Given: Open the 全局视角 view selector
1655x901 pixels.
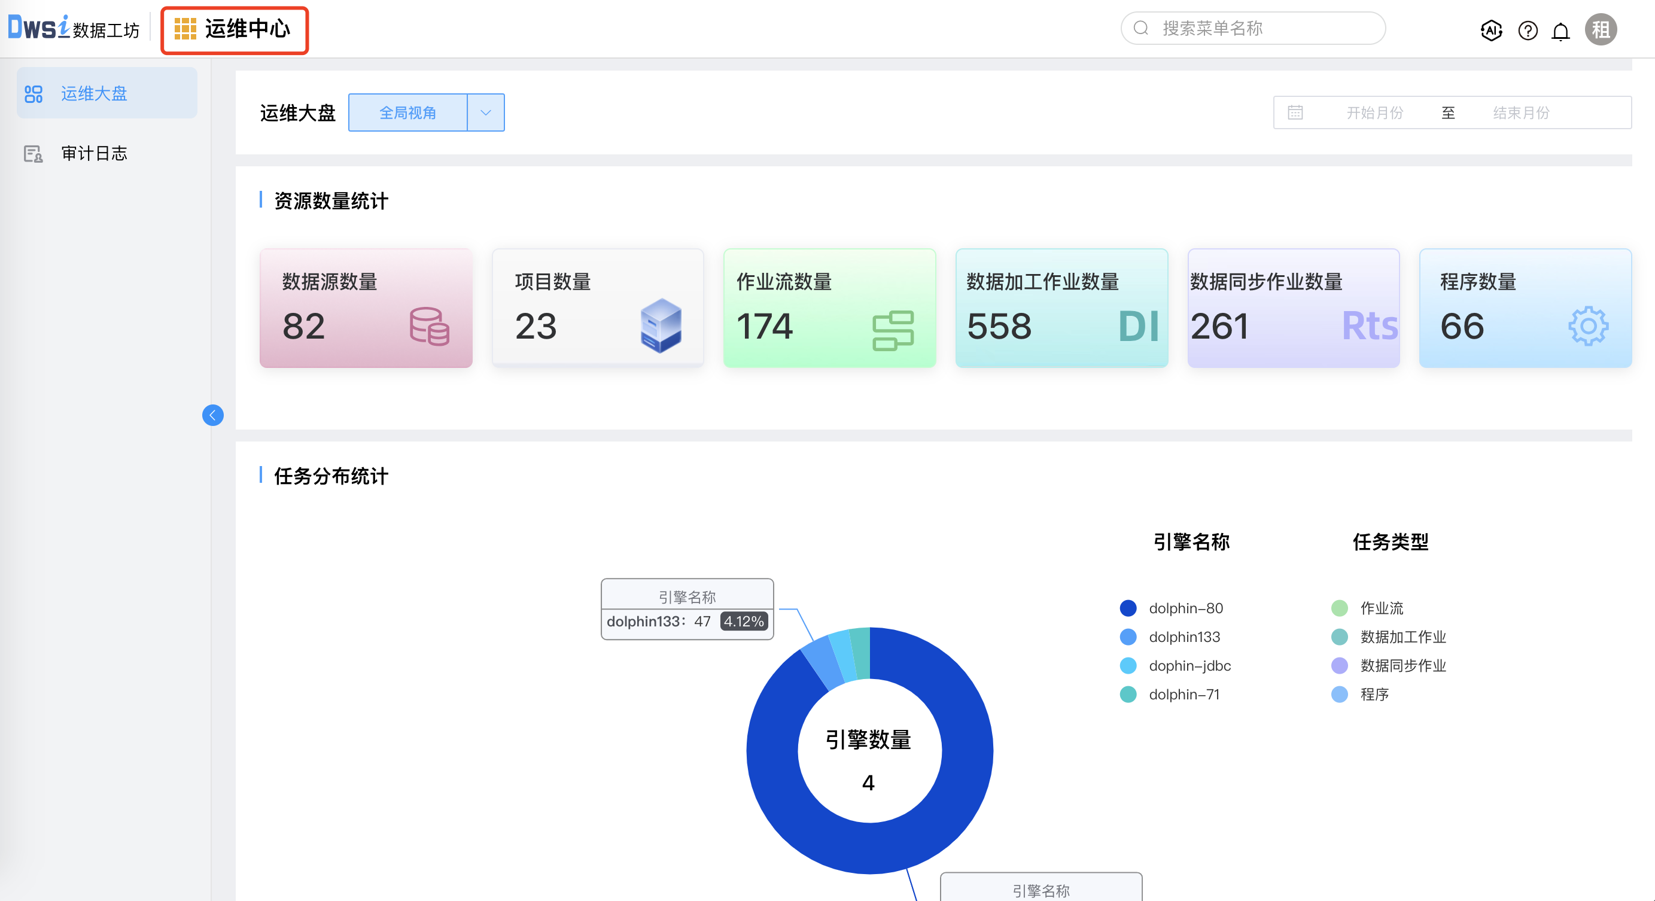Looking at the screenshot, I should [x=408, y=112].
